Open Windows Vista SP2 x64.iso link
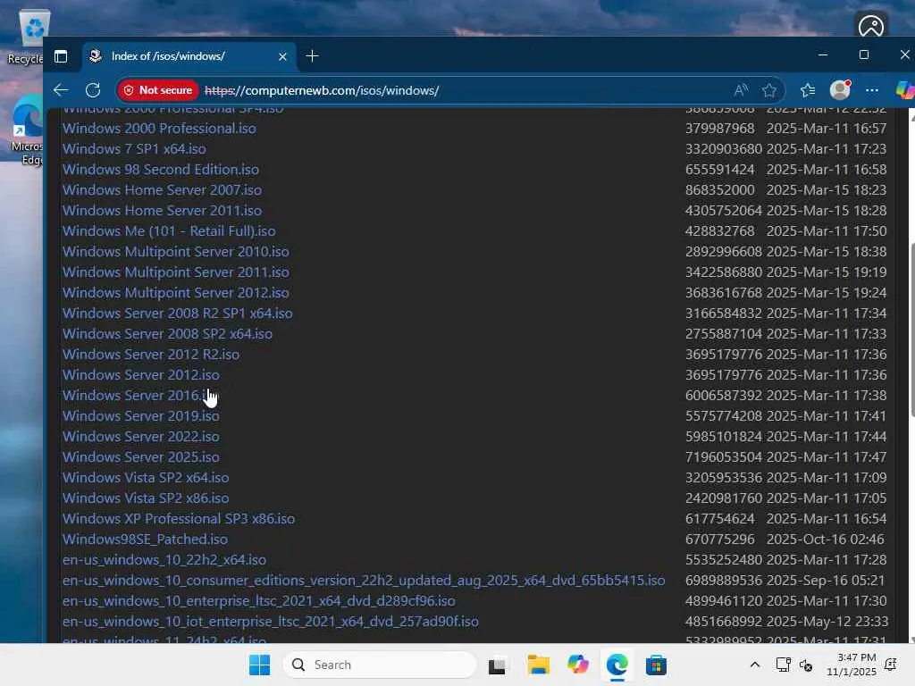The height and width of the screenshot is (686, 915). pyautogui.click(x=146, y=477)
